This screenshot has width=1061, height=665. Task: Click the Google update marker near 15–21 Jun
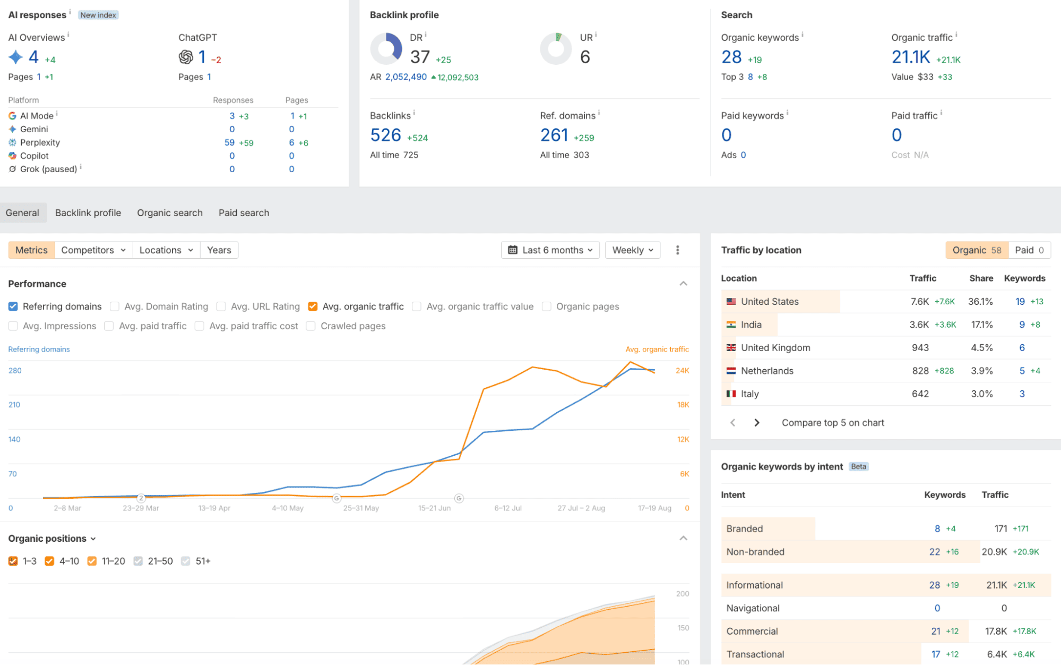click(x=459, y=498)
